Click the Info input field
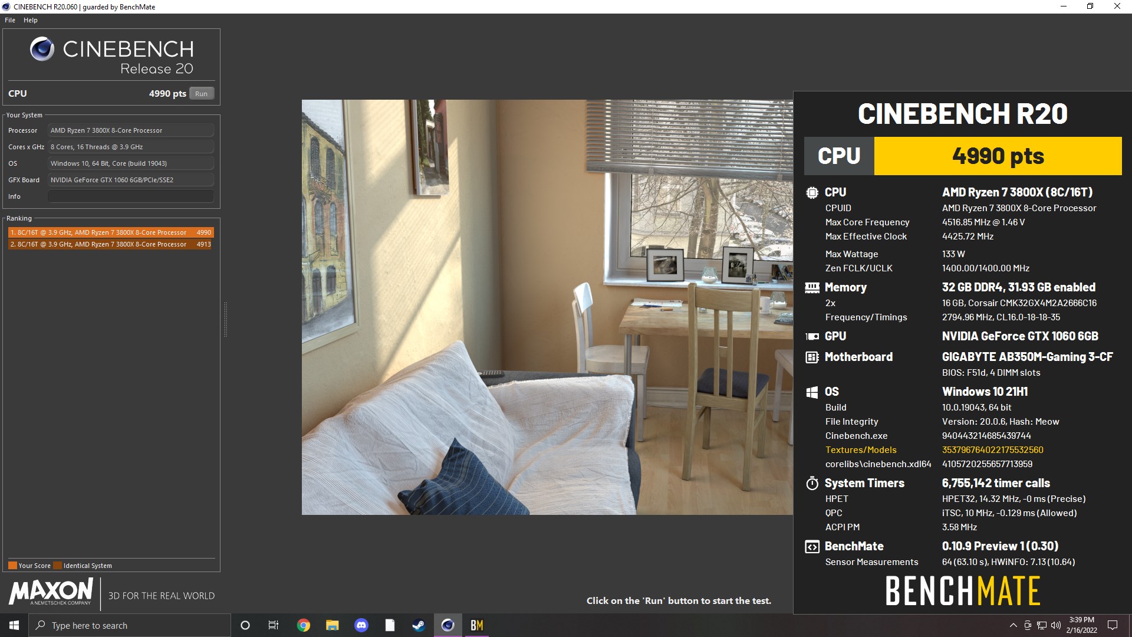Screen dimensions: 1132x637 click(x=131, y=196)
